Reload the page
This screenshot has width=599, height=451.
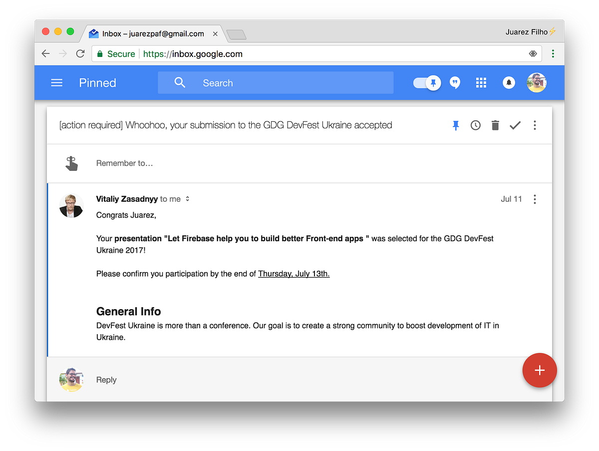tap(80, 54)
